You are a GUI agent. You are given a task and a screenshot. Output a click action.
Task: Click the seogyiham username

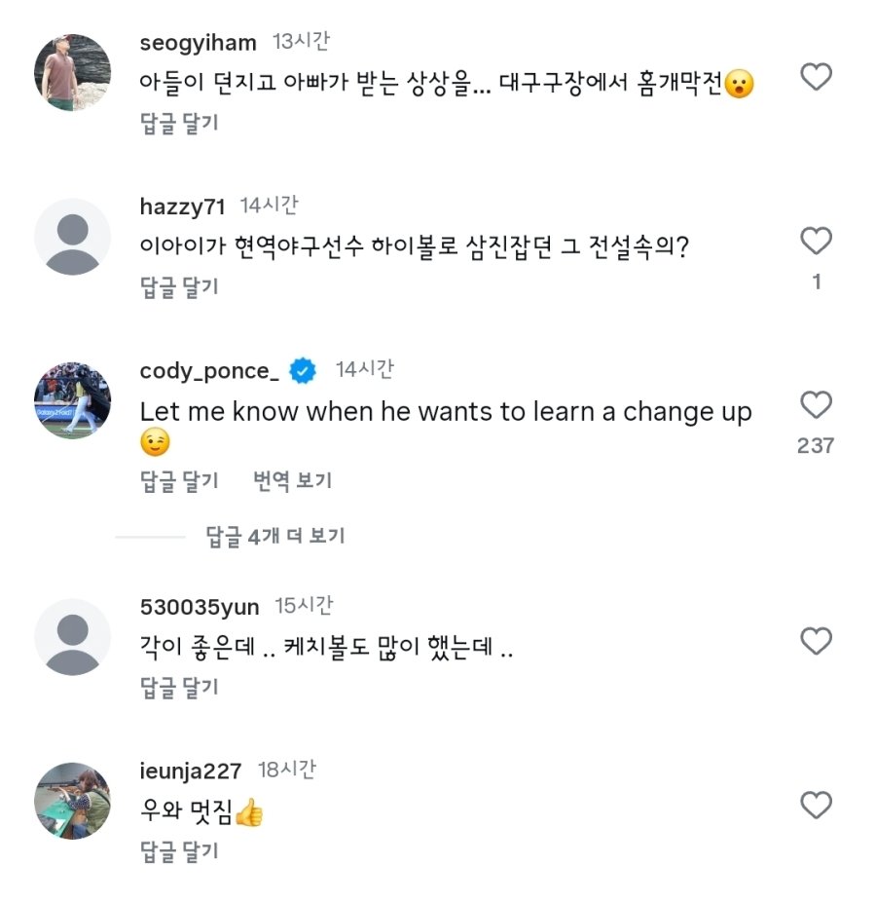coord(198,43)
